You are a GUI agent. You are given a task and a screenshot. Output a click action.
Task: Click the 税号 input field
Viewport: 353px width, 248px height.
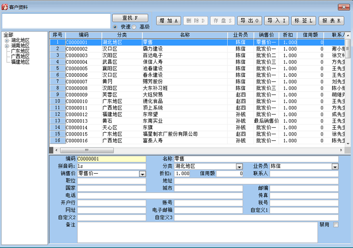coord(304,203)
